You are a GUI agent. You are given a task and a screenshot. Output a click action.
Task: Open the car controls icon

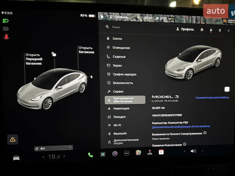(16, 158)
